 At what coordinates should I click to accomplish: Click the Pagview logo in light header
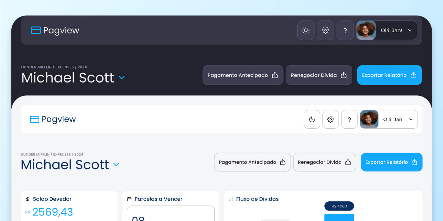pos(53,119)
